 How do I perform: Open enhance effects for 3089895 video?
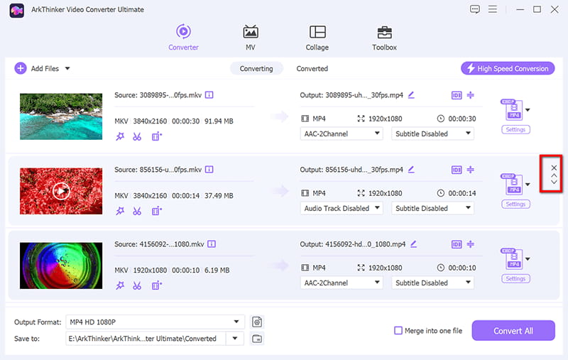pos(120,136)
